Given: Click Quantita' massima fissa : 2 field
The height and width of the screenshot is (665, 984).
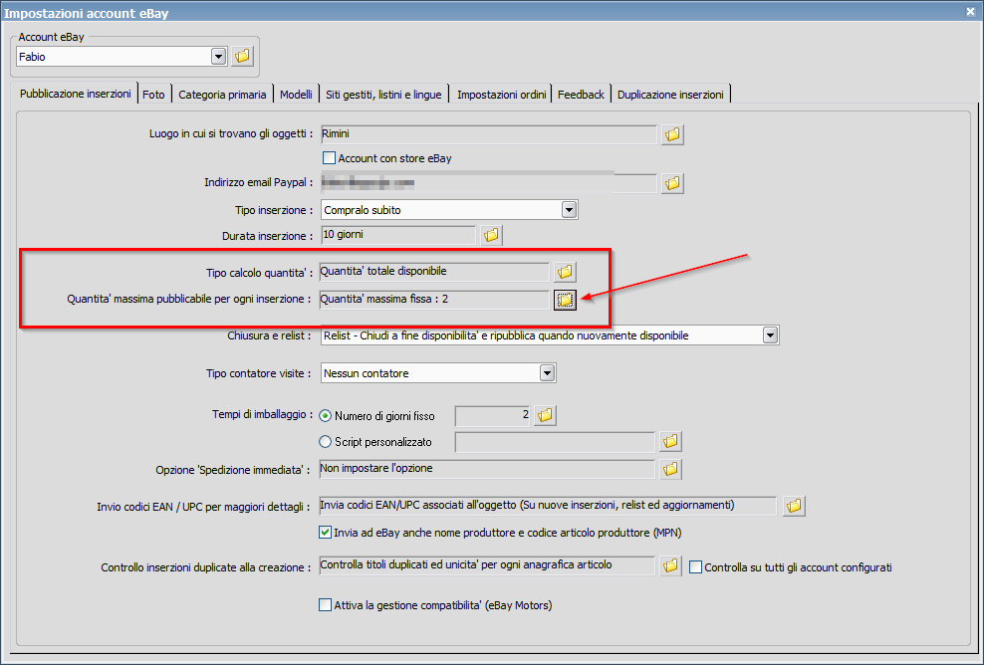Looking at the screenshot, I should coord(434,300).
